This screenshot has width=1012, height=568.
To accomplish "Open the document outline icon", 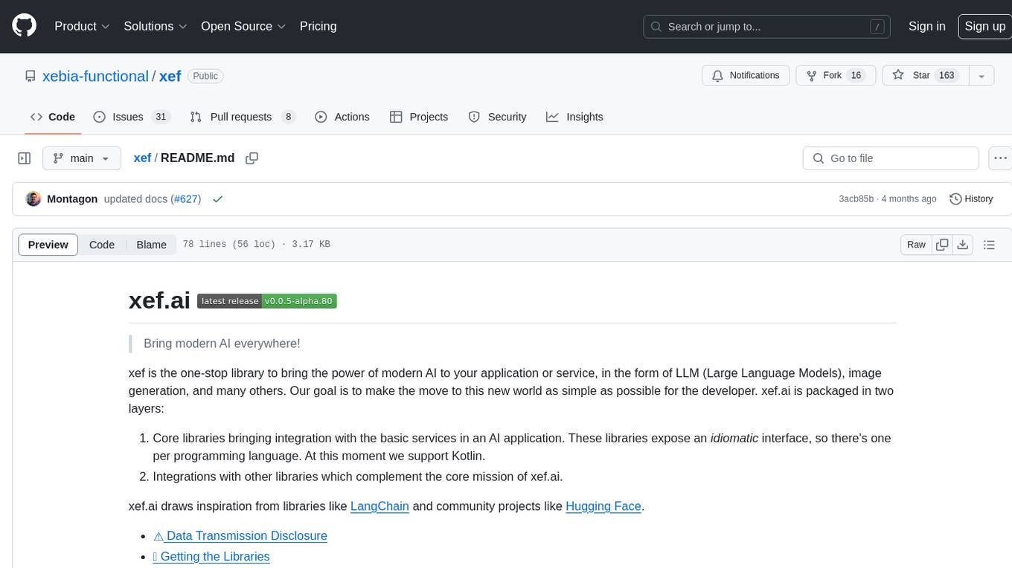I will point(989,245).
